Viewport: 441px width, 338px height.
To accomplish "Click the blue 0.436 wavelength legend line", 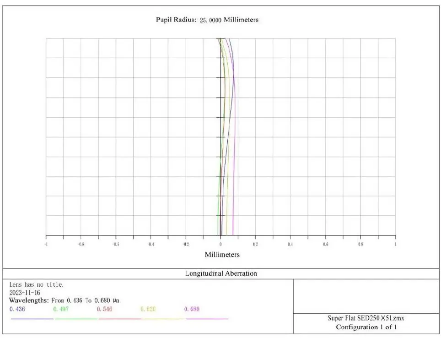I will point(32,318).
